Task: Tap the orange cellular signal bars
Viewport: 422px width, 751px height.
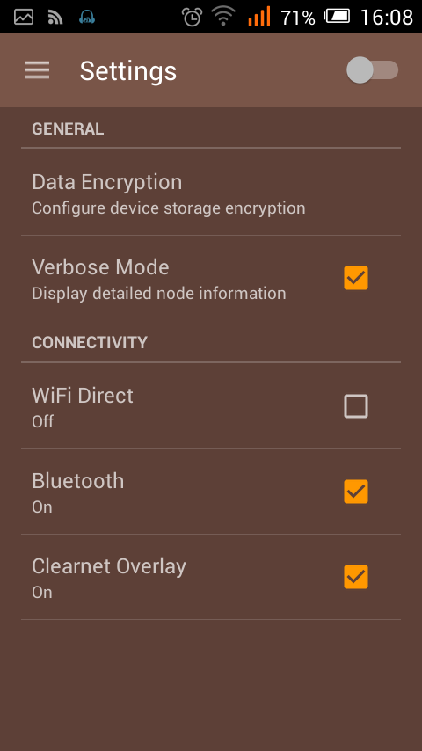Action: [259, 17]
